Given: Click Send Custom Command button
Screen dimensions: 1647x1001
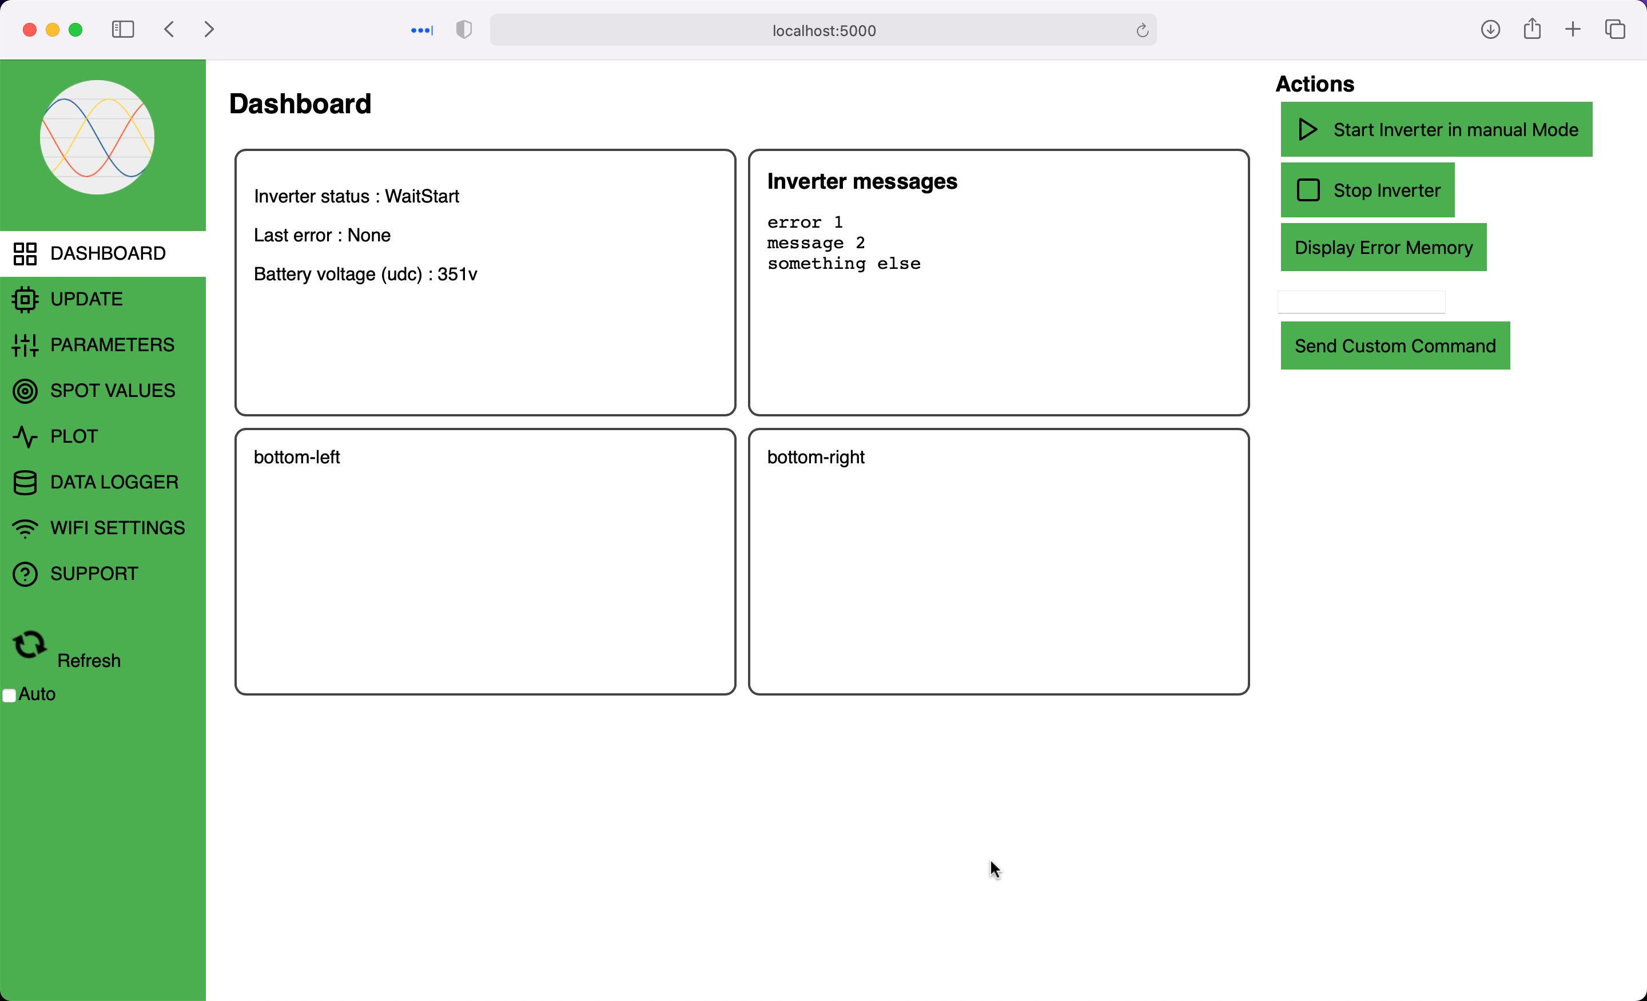Looking at the screenshot, I should (x=1394, y=345).
